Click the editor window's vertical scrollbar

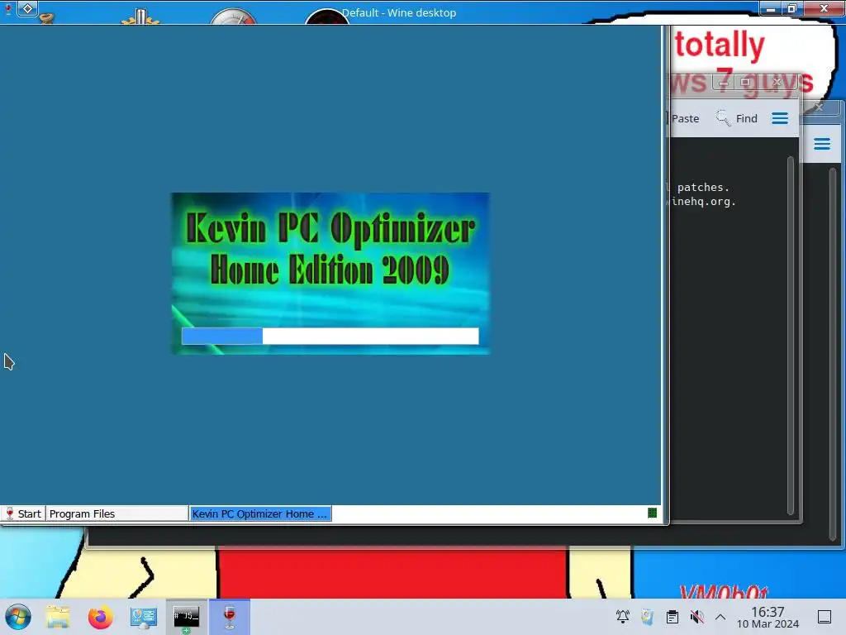tap(791, 335)
